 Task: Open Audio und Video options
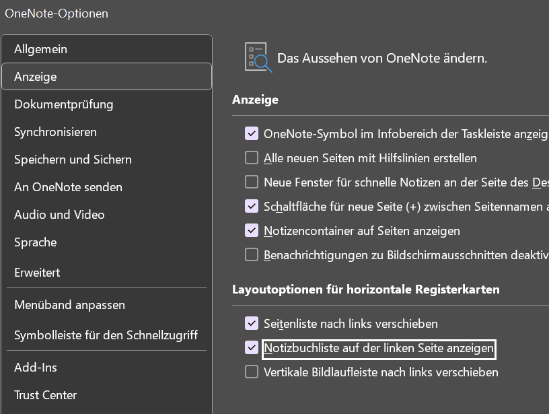pos(107,215)
